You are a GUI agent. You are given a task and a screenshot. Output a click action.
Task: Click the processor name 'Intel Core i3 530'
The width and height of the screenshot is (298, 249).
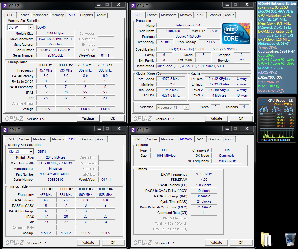point(188,25)
